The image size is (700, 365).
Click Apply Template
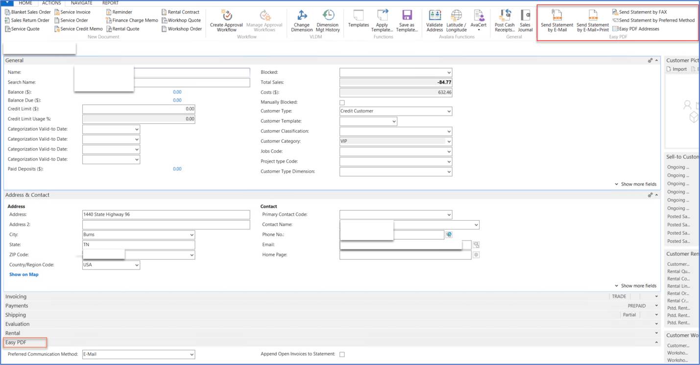(382, 21)
